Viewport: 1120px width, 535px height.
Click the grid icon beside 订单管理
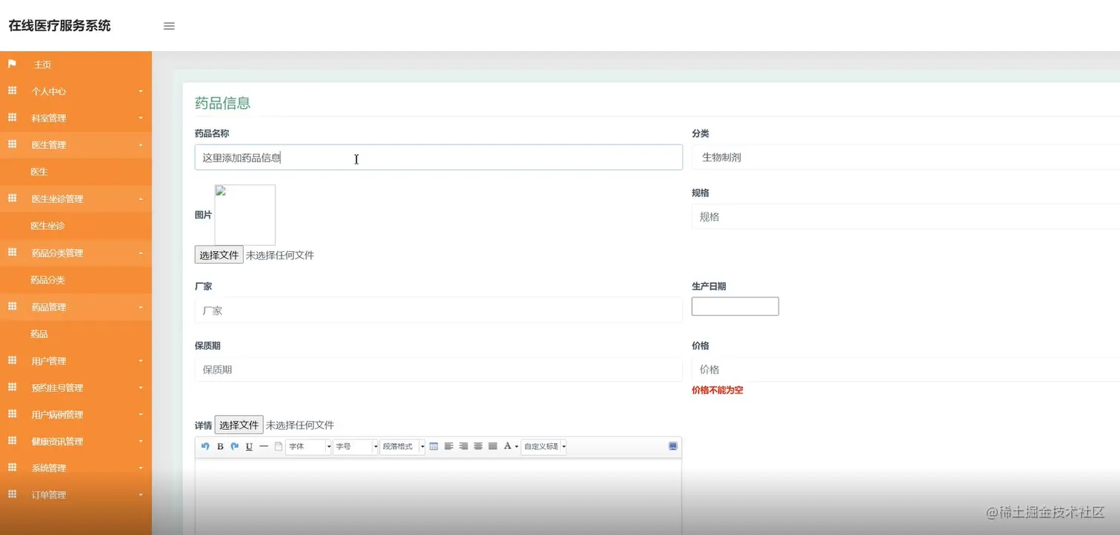point(12,494)
